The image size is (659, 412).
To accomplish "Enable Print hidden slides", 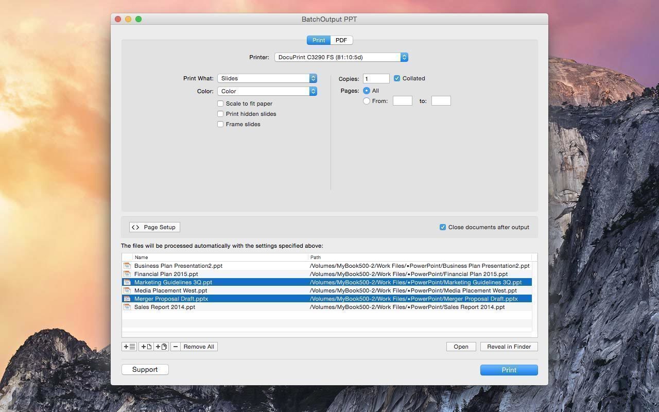I will 220,114.
